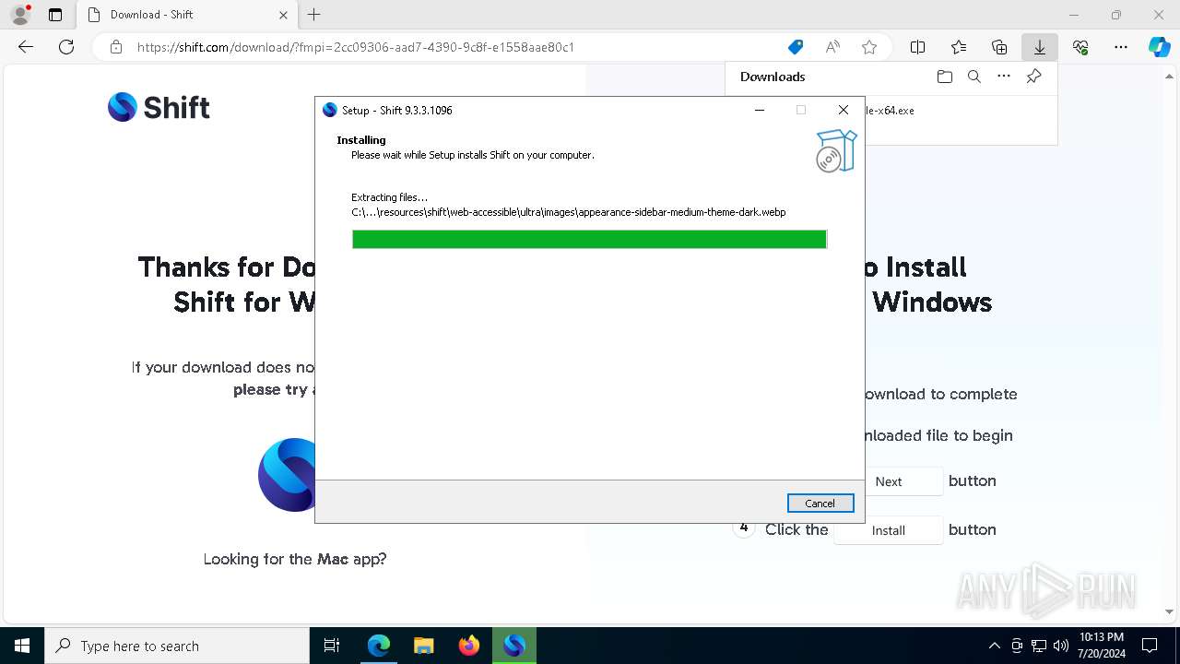Click the green installation progress bar

589,239
